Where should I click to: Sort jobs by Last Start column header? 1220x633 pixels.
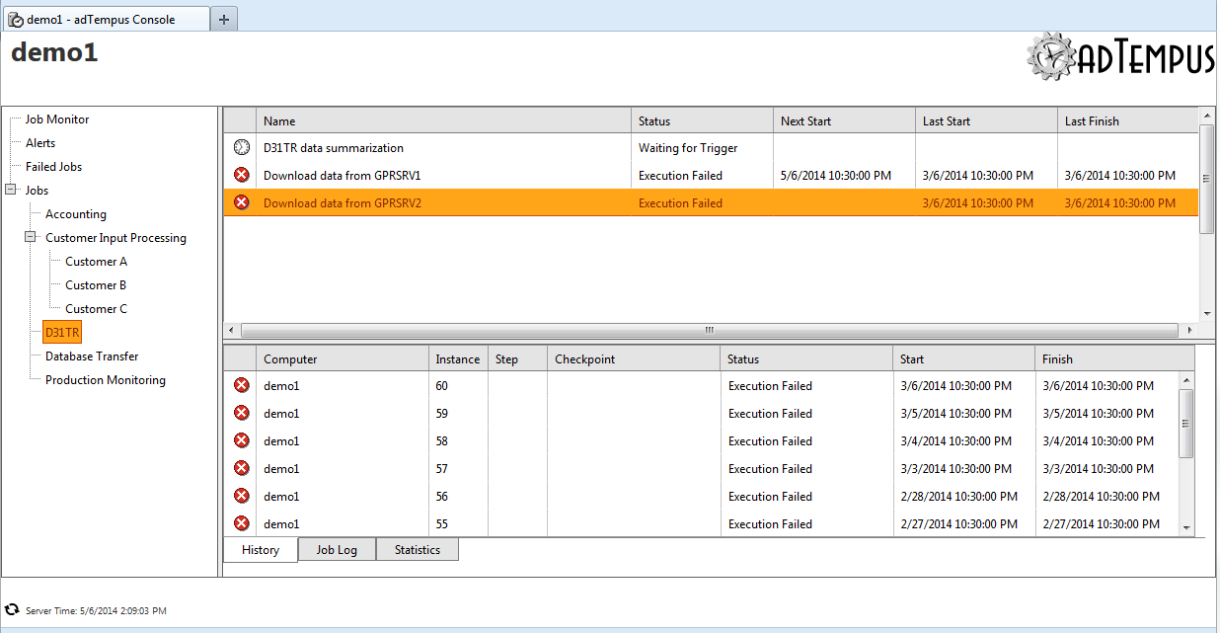(986, 121)
